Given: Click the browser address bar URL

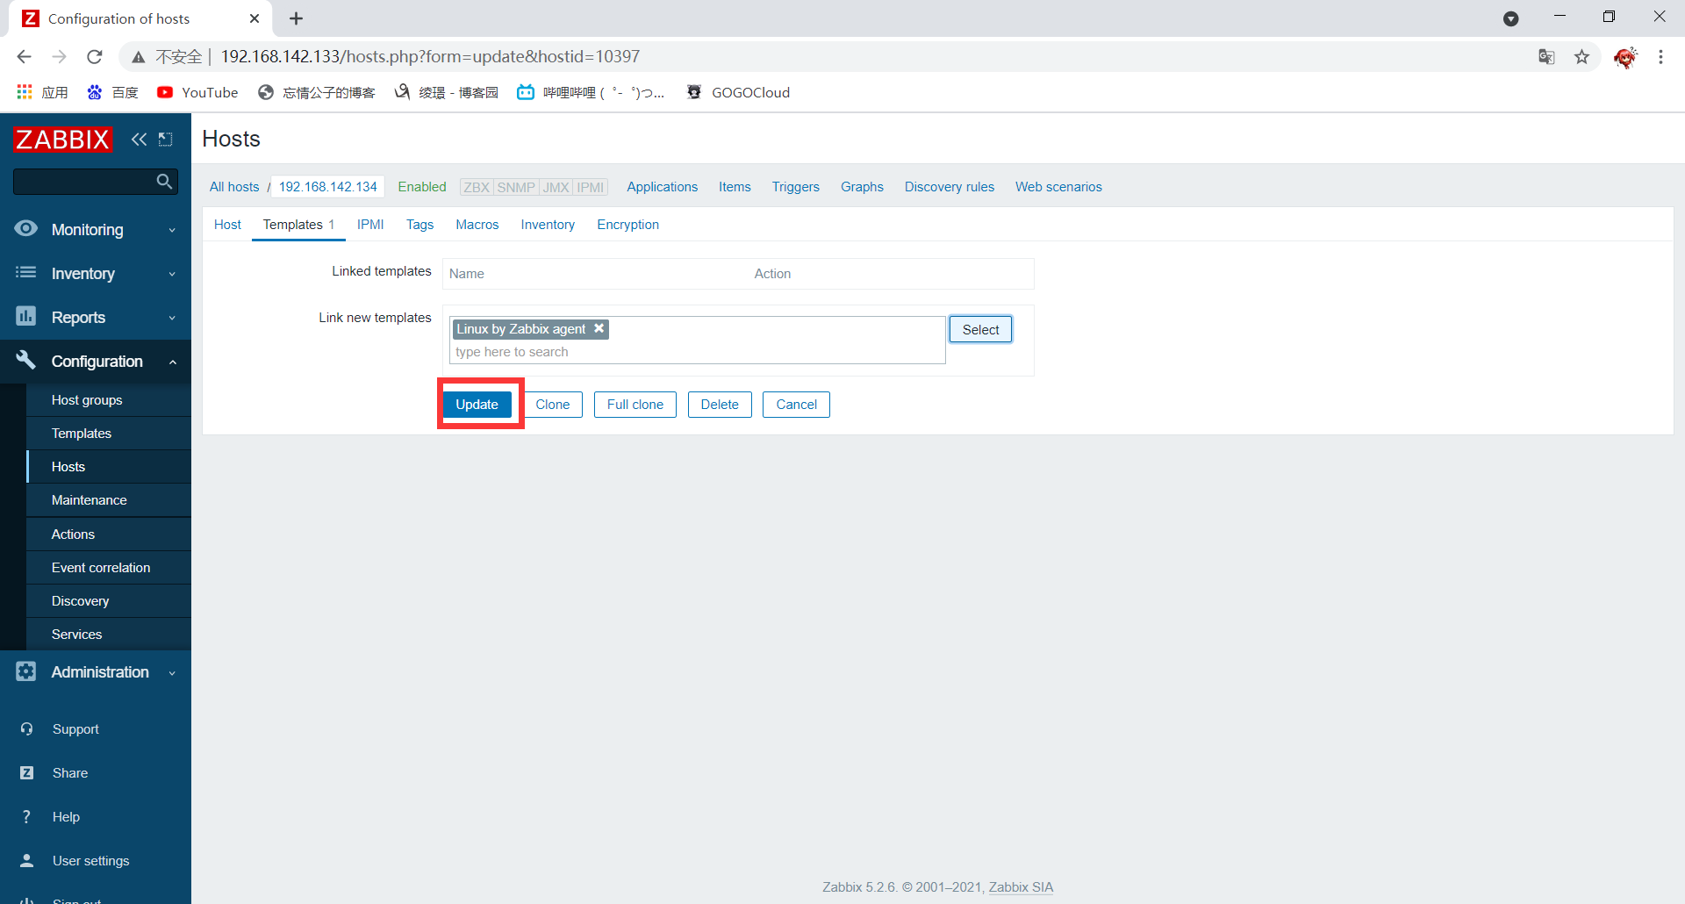Looking at the screenshot, I should 430,57.
